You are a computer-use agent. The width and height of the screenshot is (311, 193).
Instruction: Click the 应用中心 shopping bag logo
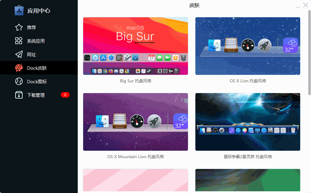[19, 10]
